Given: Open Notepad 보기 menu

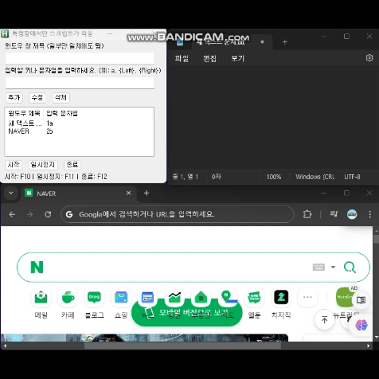Looking at the screenshot, I should click(237, 58).
